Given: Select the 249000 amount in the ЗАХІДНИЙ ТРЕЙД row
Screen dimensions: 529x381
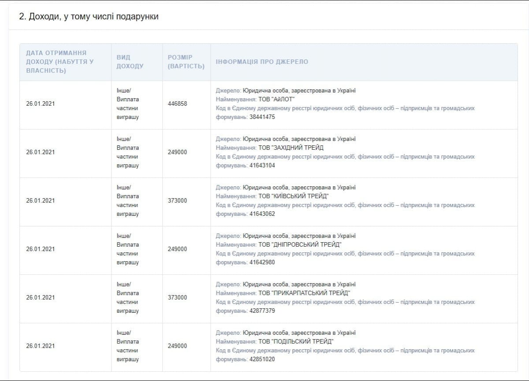Looking at the screenshot, I should pos(177,152).
